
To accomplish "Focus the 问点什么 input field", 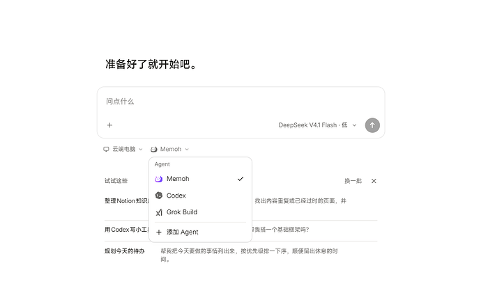I will (240, 102).
